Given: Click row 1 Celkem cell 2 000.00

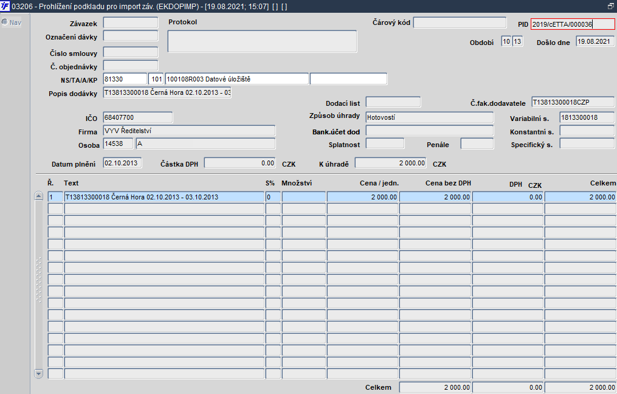Looking at the screenshot, I should tap(581, 197).
